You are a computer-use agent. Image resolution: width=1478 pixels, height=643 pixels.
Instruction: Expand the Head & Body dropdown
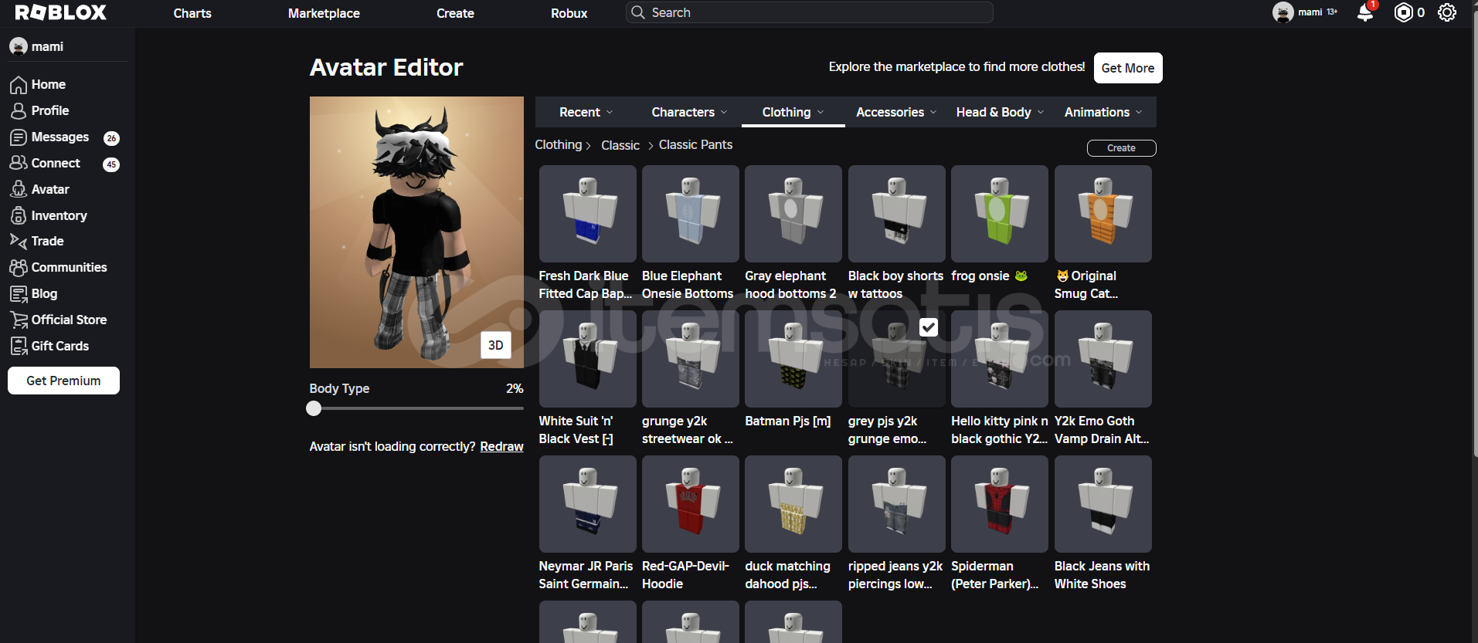pyautogui.click(x=1000, y=112)
